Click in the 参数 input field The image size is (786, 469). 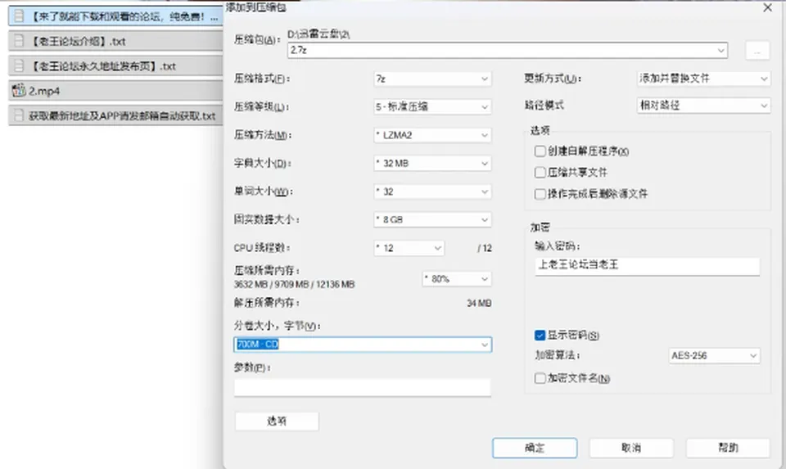(363, 387)
